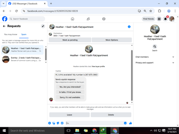Attach a photo using the image icon

pyautogui.click(x=54, y=123)
